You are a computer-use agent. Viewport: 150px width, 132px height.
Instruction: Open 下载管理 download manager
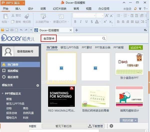[x=95, y=126]
